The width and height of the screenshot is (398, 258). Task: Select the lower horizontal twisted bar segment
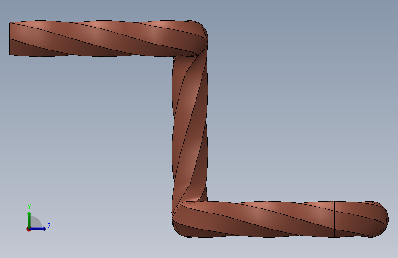coord(280,219)
